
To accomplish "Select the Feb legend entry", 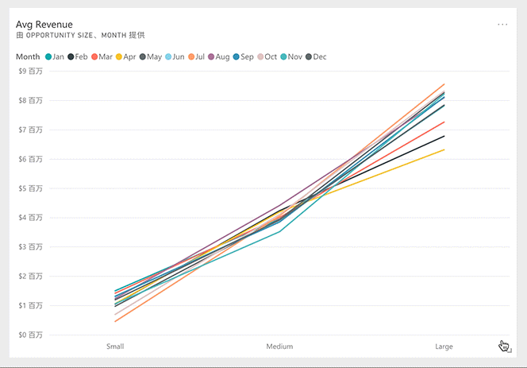I will tap(78, 57).
